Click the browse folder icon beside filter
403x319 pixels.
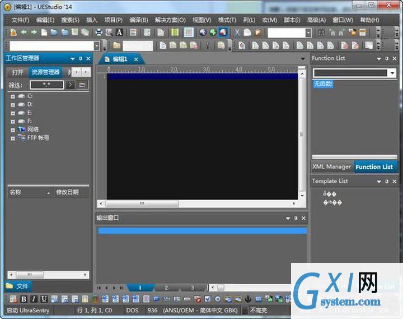pos(82,85)
